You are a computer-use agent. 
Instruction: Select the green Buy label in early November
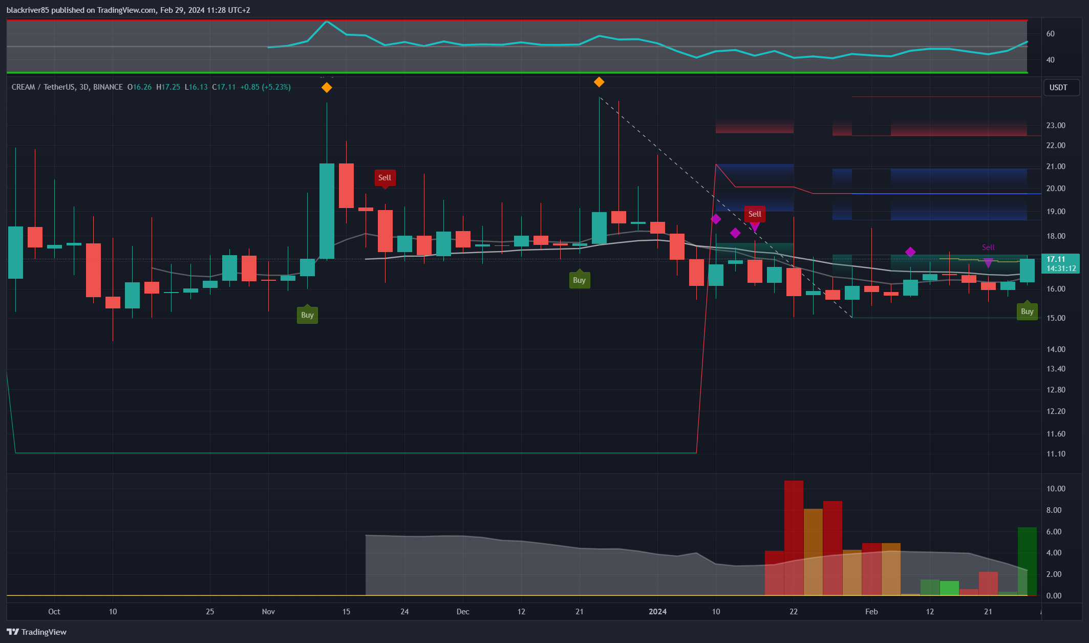coord(307,315)
